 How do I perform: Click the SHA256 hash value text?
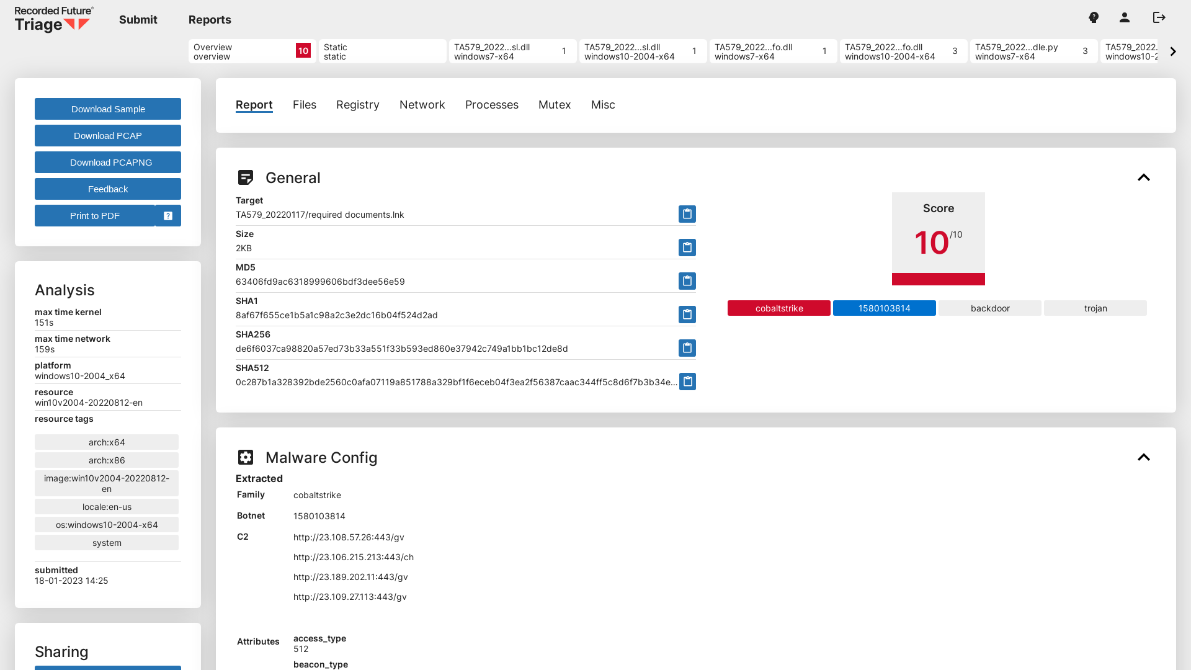pyautogui.click(x=402, y=349)
